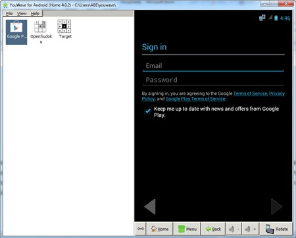Uncheck the Google Play news and offers checkbox
The width and height of the screenshot is (296, 238).
click(x=147, y=111)
